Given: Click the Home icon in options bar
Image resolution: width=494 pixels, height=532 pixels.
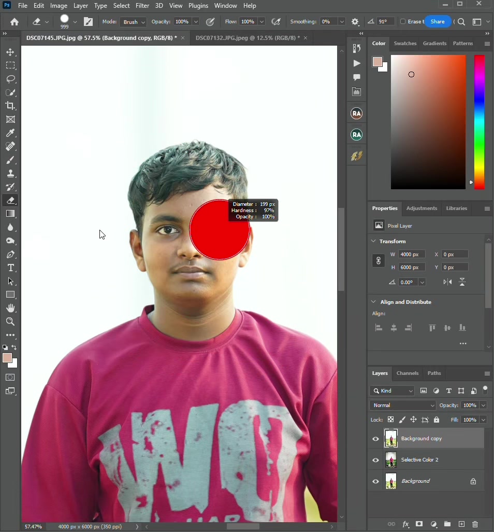Looking at the screenshot, I should coord(14,22).
